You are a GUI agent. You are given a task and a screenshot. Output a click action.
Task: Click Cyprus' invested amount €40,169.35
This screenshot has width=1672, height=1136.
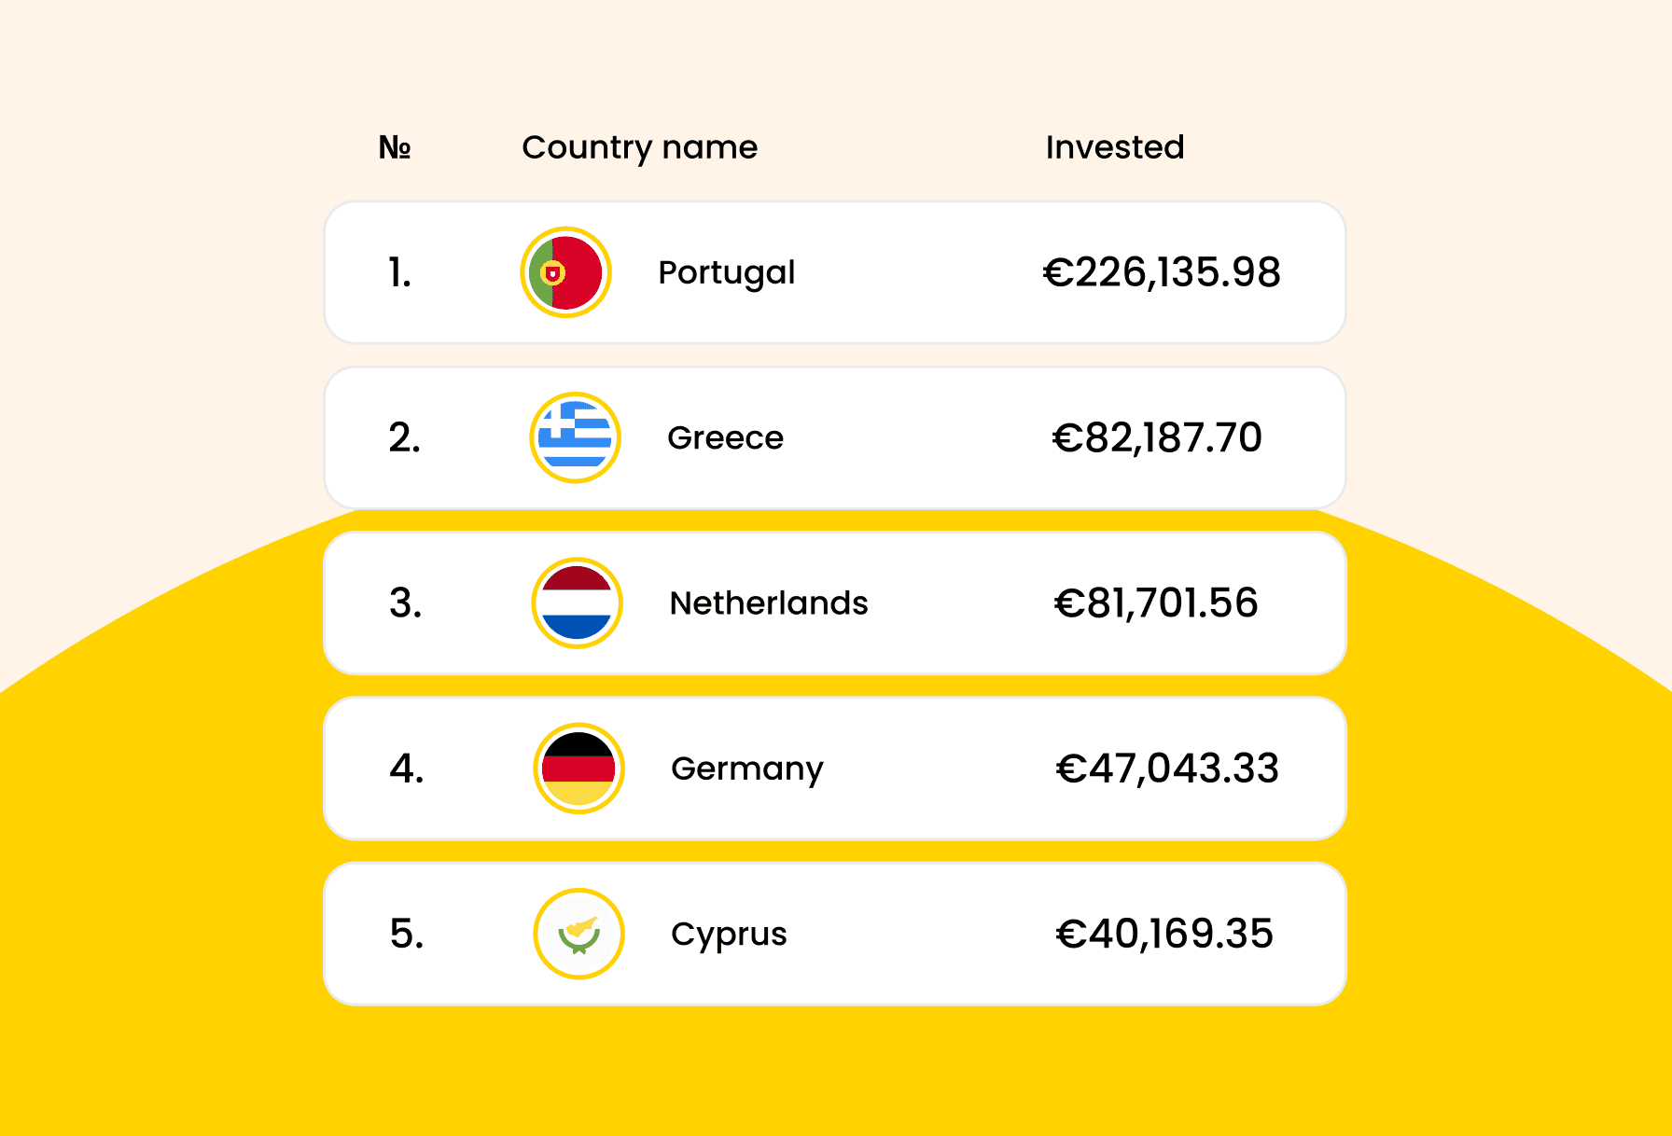pyautogui.click(x=1163, y=934)
